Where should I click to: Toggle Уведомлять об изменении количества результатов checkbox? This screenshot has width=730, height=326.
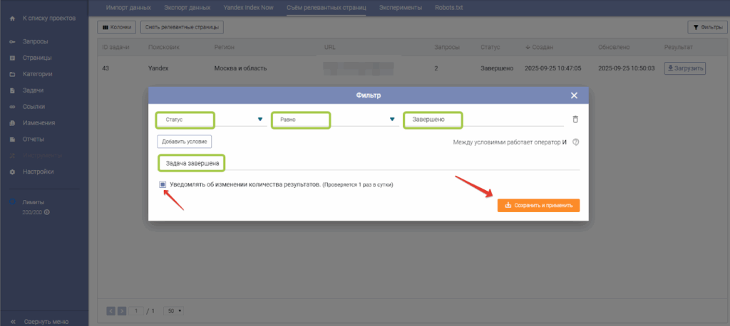click(x=163, y=184)
